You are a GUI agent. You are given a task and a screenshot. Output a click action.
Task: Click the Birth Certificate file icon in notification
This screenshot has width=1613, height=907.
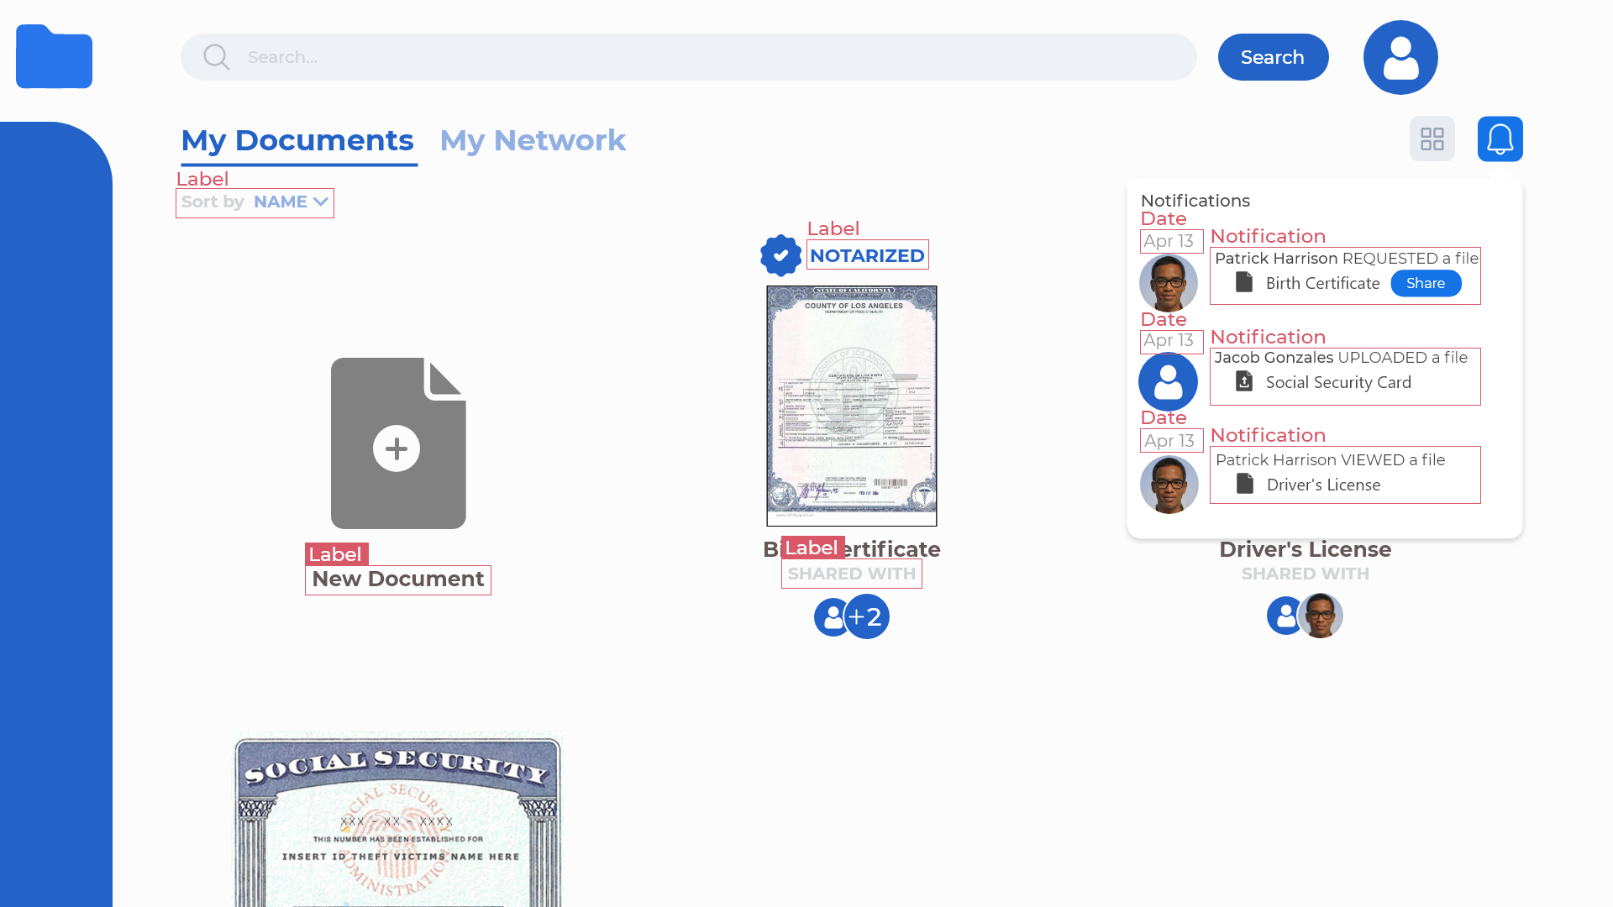tap(1244, 283)
